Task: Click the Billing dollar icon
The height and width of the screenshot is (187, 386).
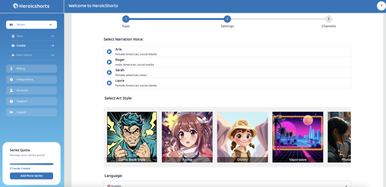Action: [x=11, y=69]
